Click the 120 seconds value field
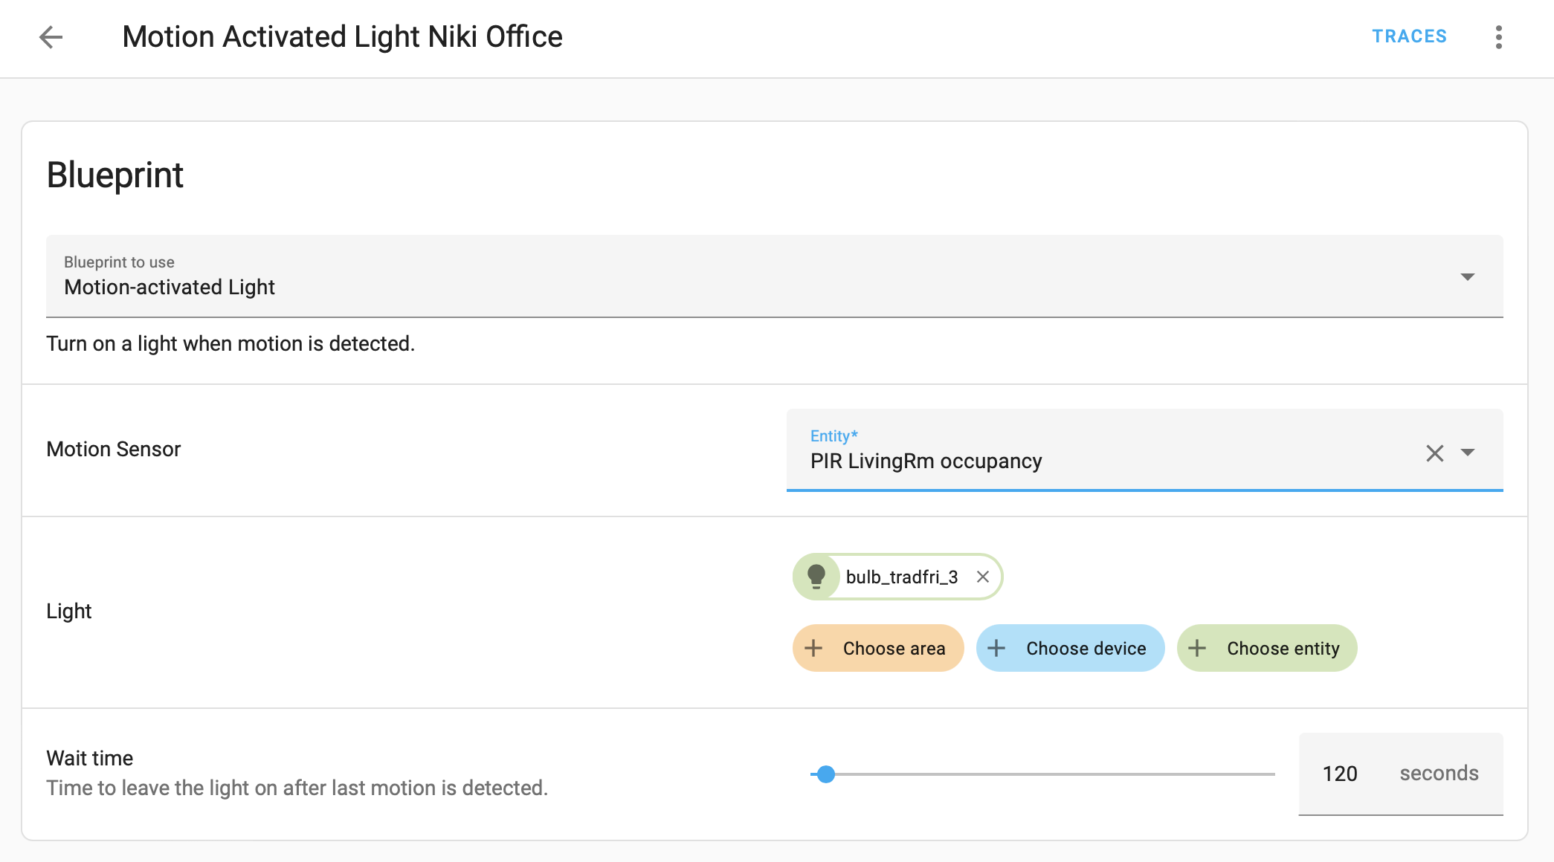Image resolution: width=1554 pixels, height=862 pixels. point(1341,774)
